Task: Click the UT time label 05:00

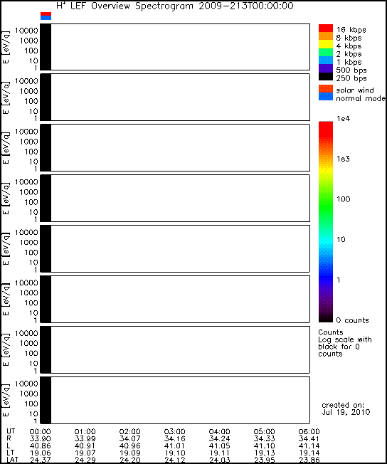Action: [x=264, y=432]
